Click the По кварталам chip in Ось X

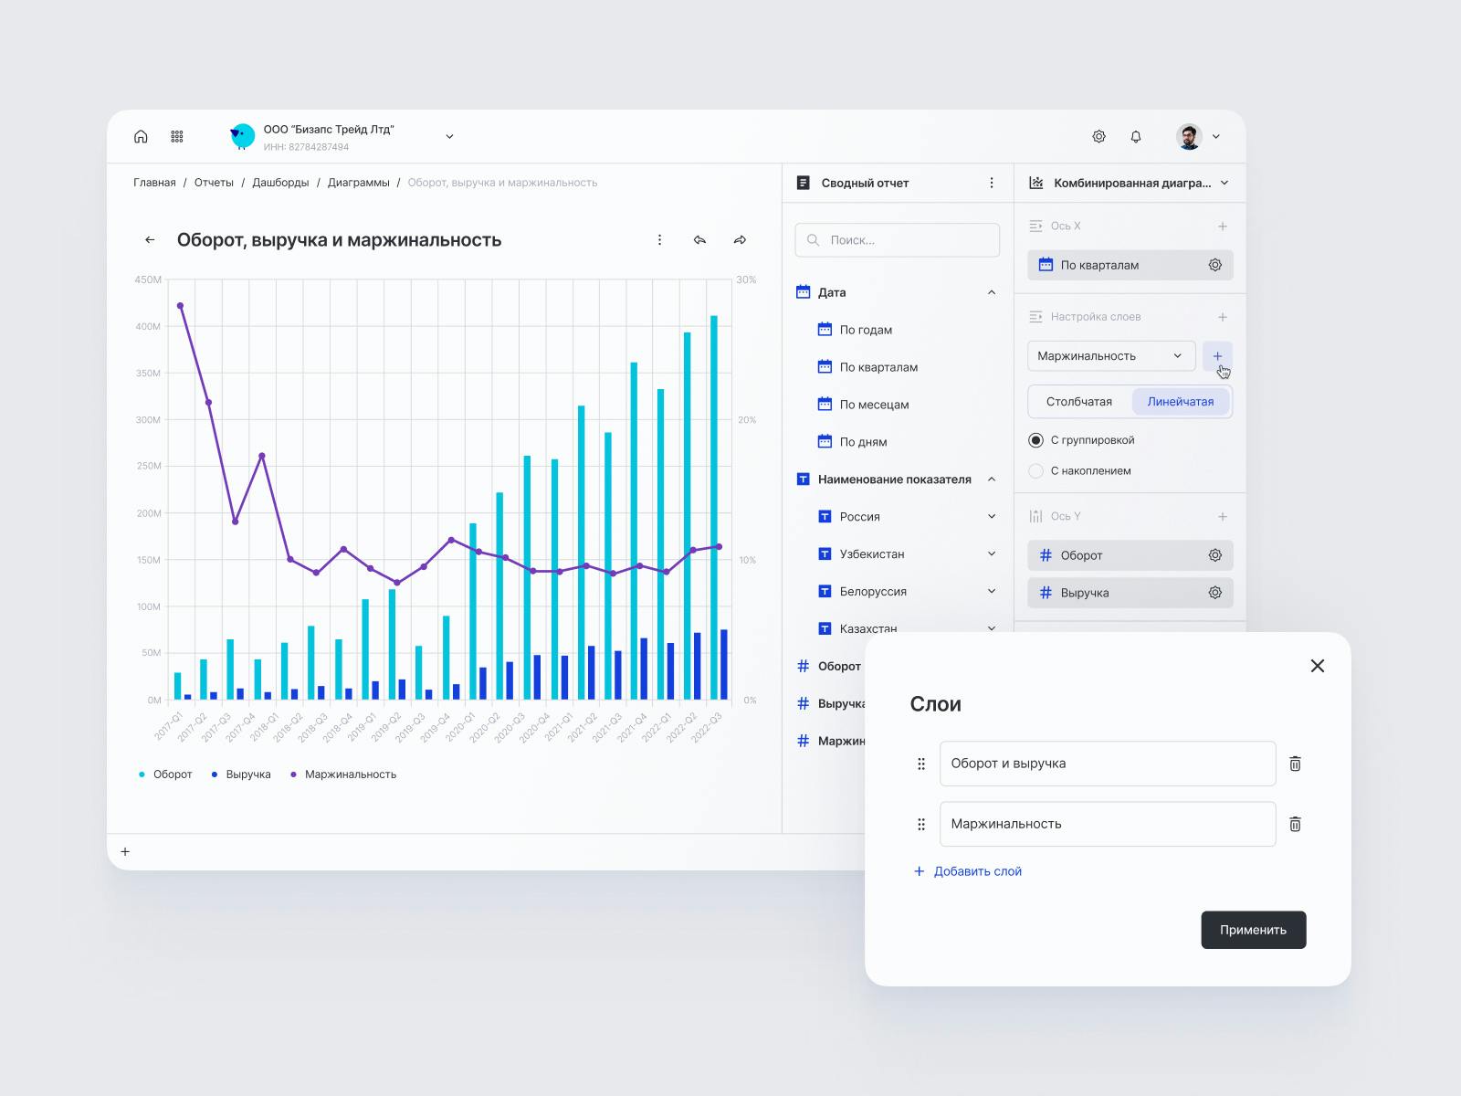click(1130, 265)
